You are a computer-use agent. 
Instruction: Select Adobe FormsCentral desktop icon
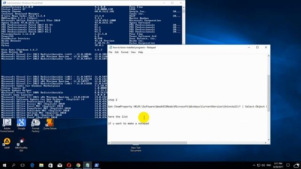pyautogui.click(x=7, y=125)
